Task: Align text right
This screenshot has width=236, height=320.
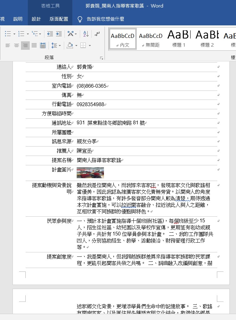Action: click(x=25, y=45)
